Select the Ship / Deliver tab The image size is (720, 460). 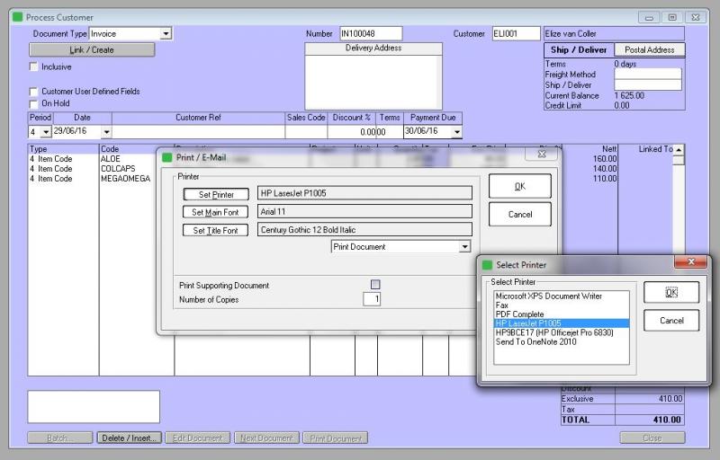pyautogui.click(x=579, y=50)
